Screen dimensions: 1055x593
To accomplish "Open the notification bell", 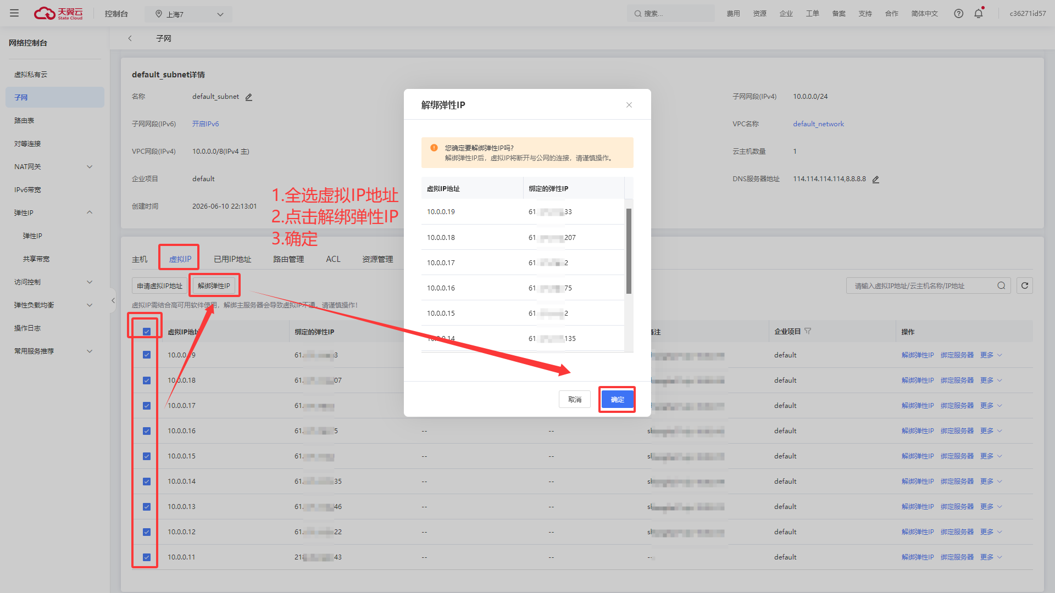I will (x=979, y=13).
